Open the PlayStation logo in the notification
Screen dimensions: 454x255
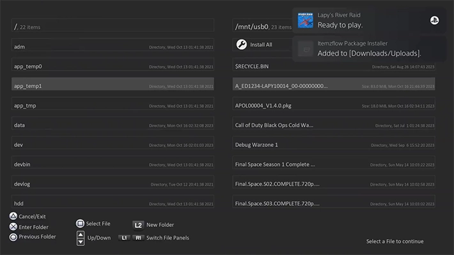click(434, 20)
